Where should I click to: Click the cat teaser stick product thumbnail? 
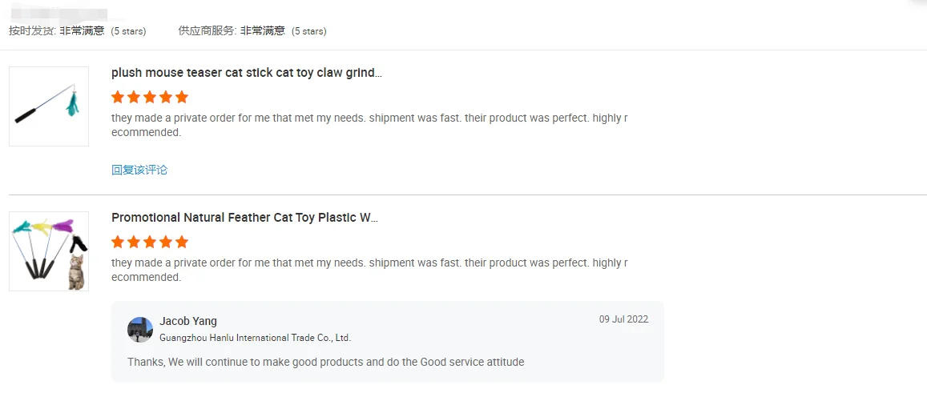pos(48,106)
